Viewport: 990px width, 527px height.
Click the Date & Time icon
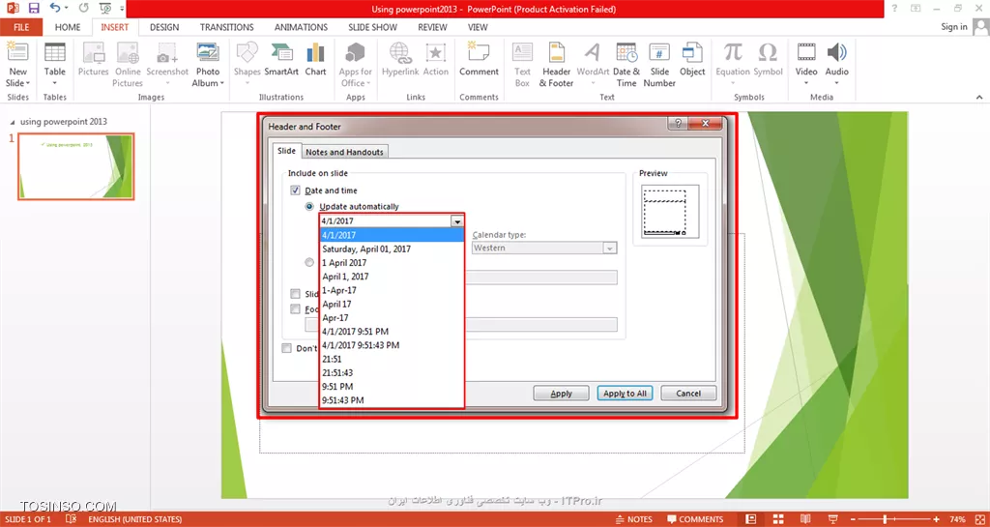[x=626, y=52]
